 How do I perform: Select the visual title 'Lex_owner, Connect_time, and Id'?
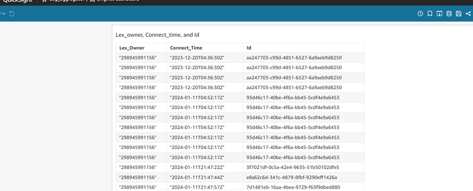[158, 35]
